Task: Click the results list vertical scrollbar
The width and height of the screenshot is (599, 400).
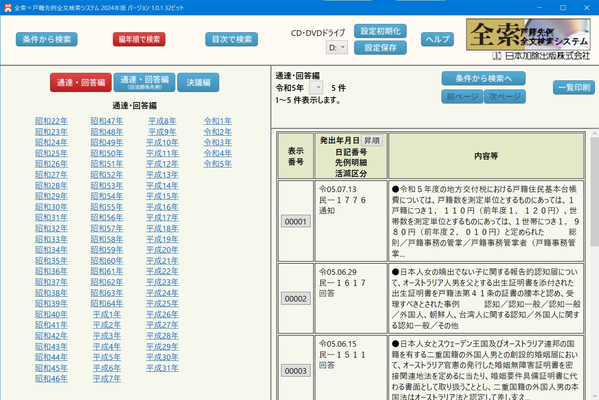Action: point(595,262)
